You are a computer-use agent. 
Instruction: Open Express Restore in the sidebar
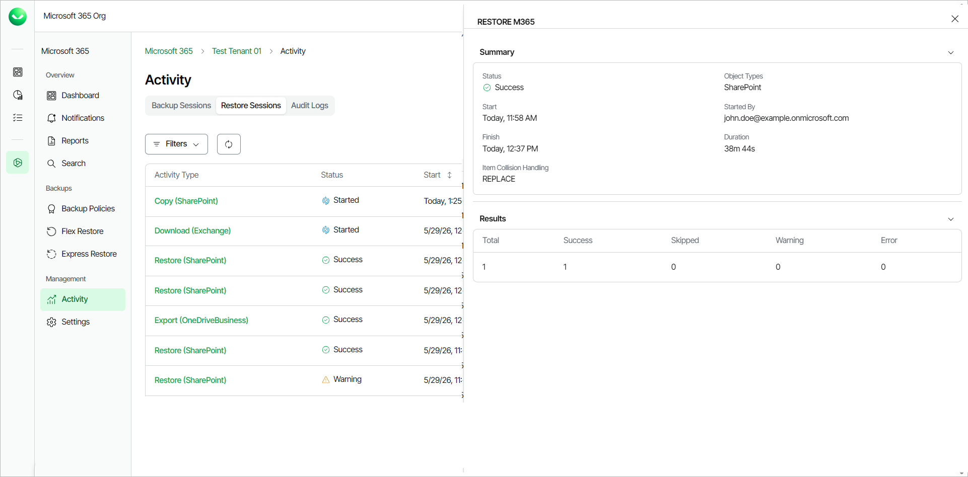click(x=83, y=254)
